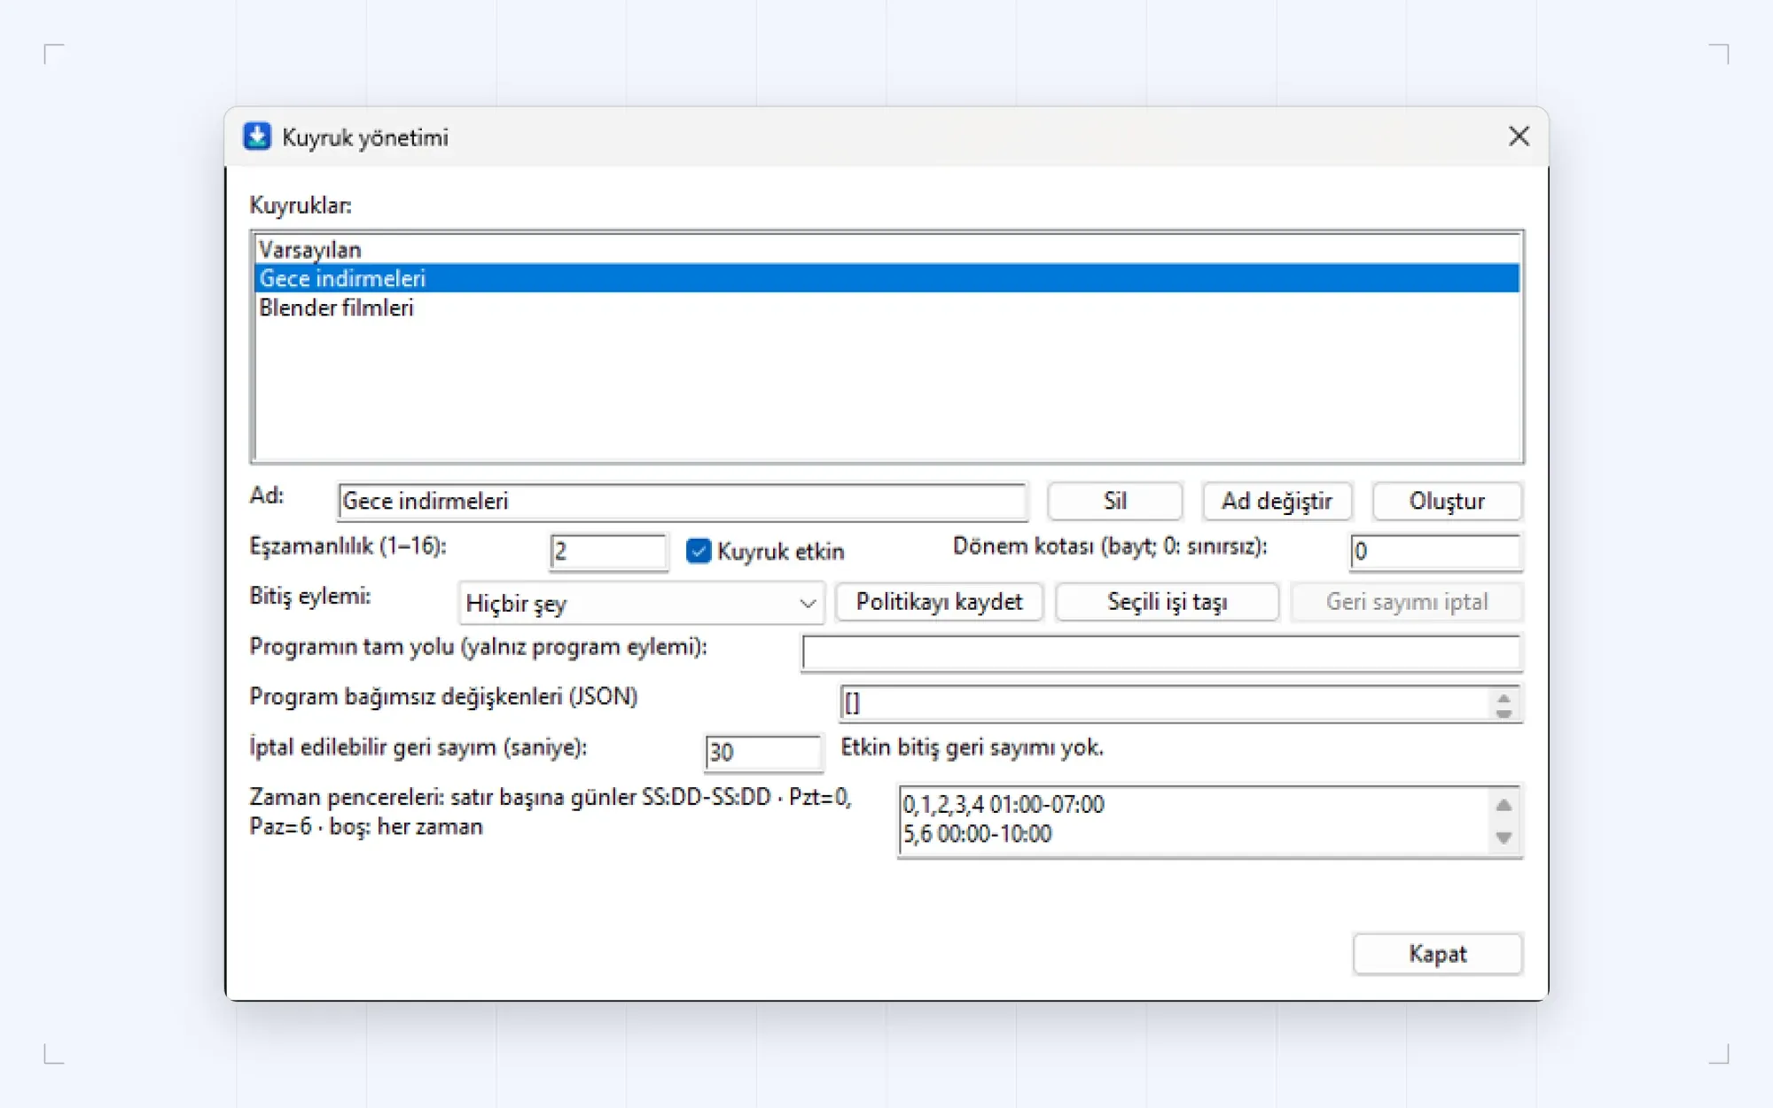Click the Kuyruk yönetimi app icon

[x=257, y=137]
